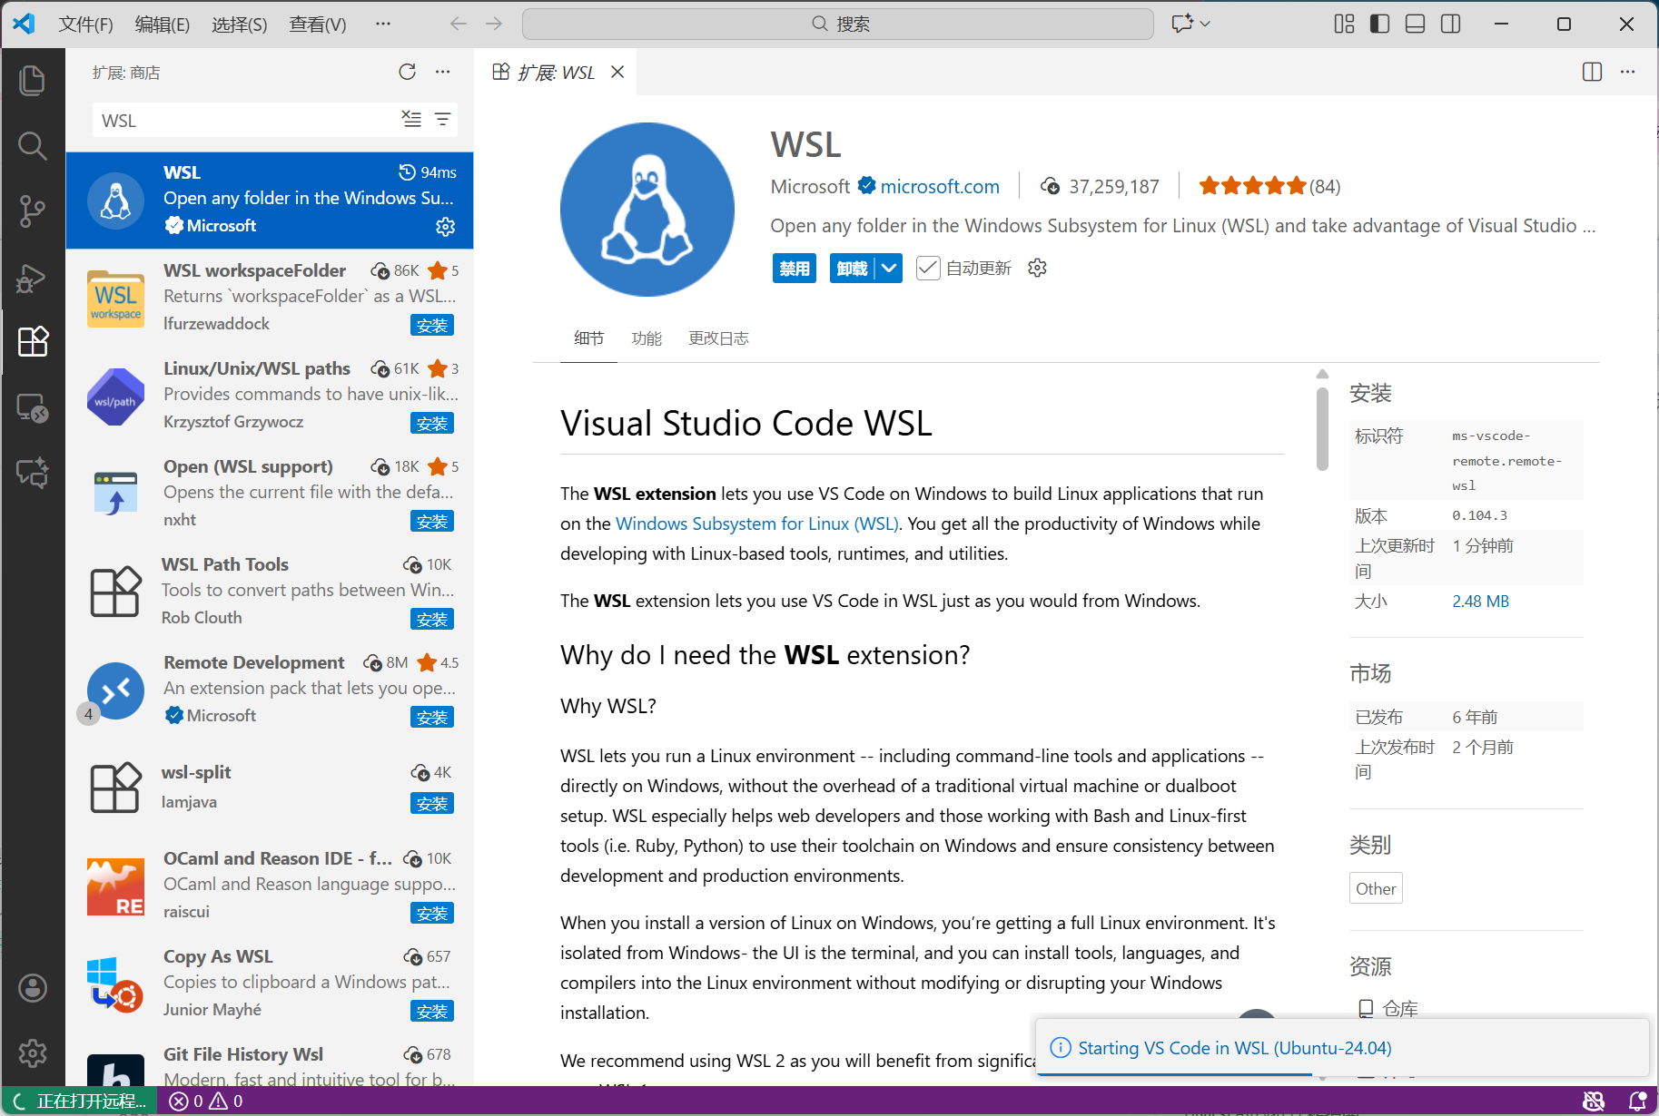1659x1116 pixels.
Task: Open the Explorer view in activity bar
Action: 33,81
